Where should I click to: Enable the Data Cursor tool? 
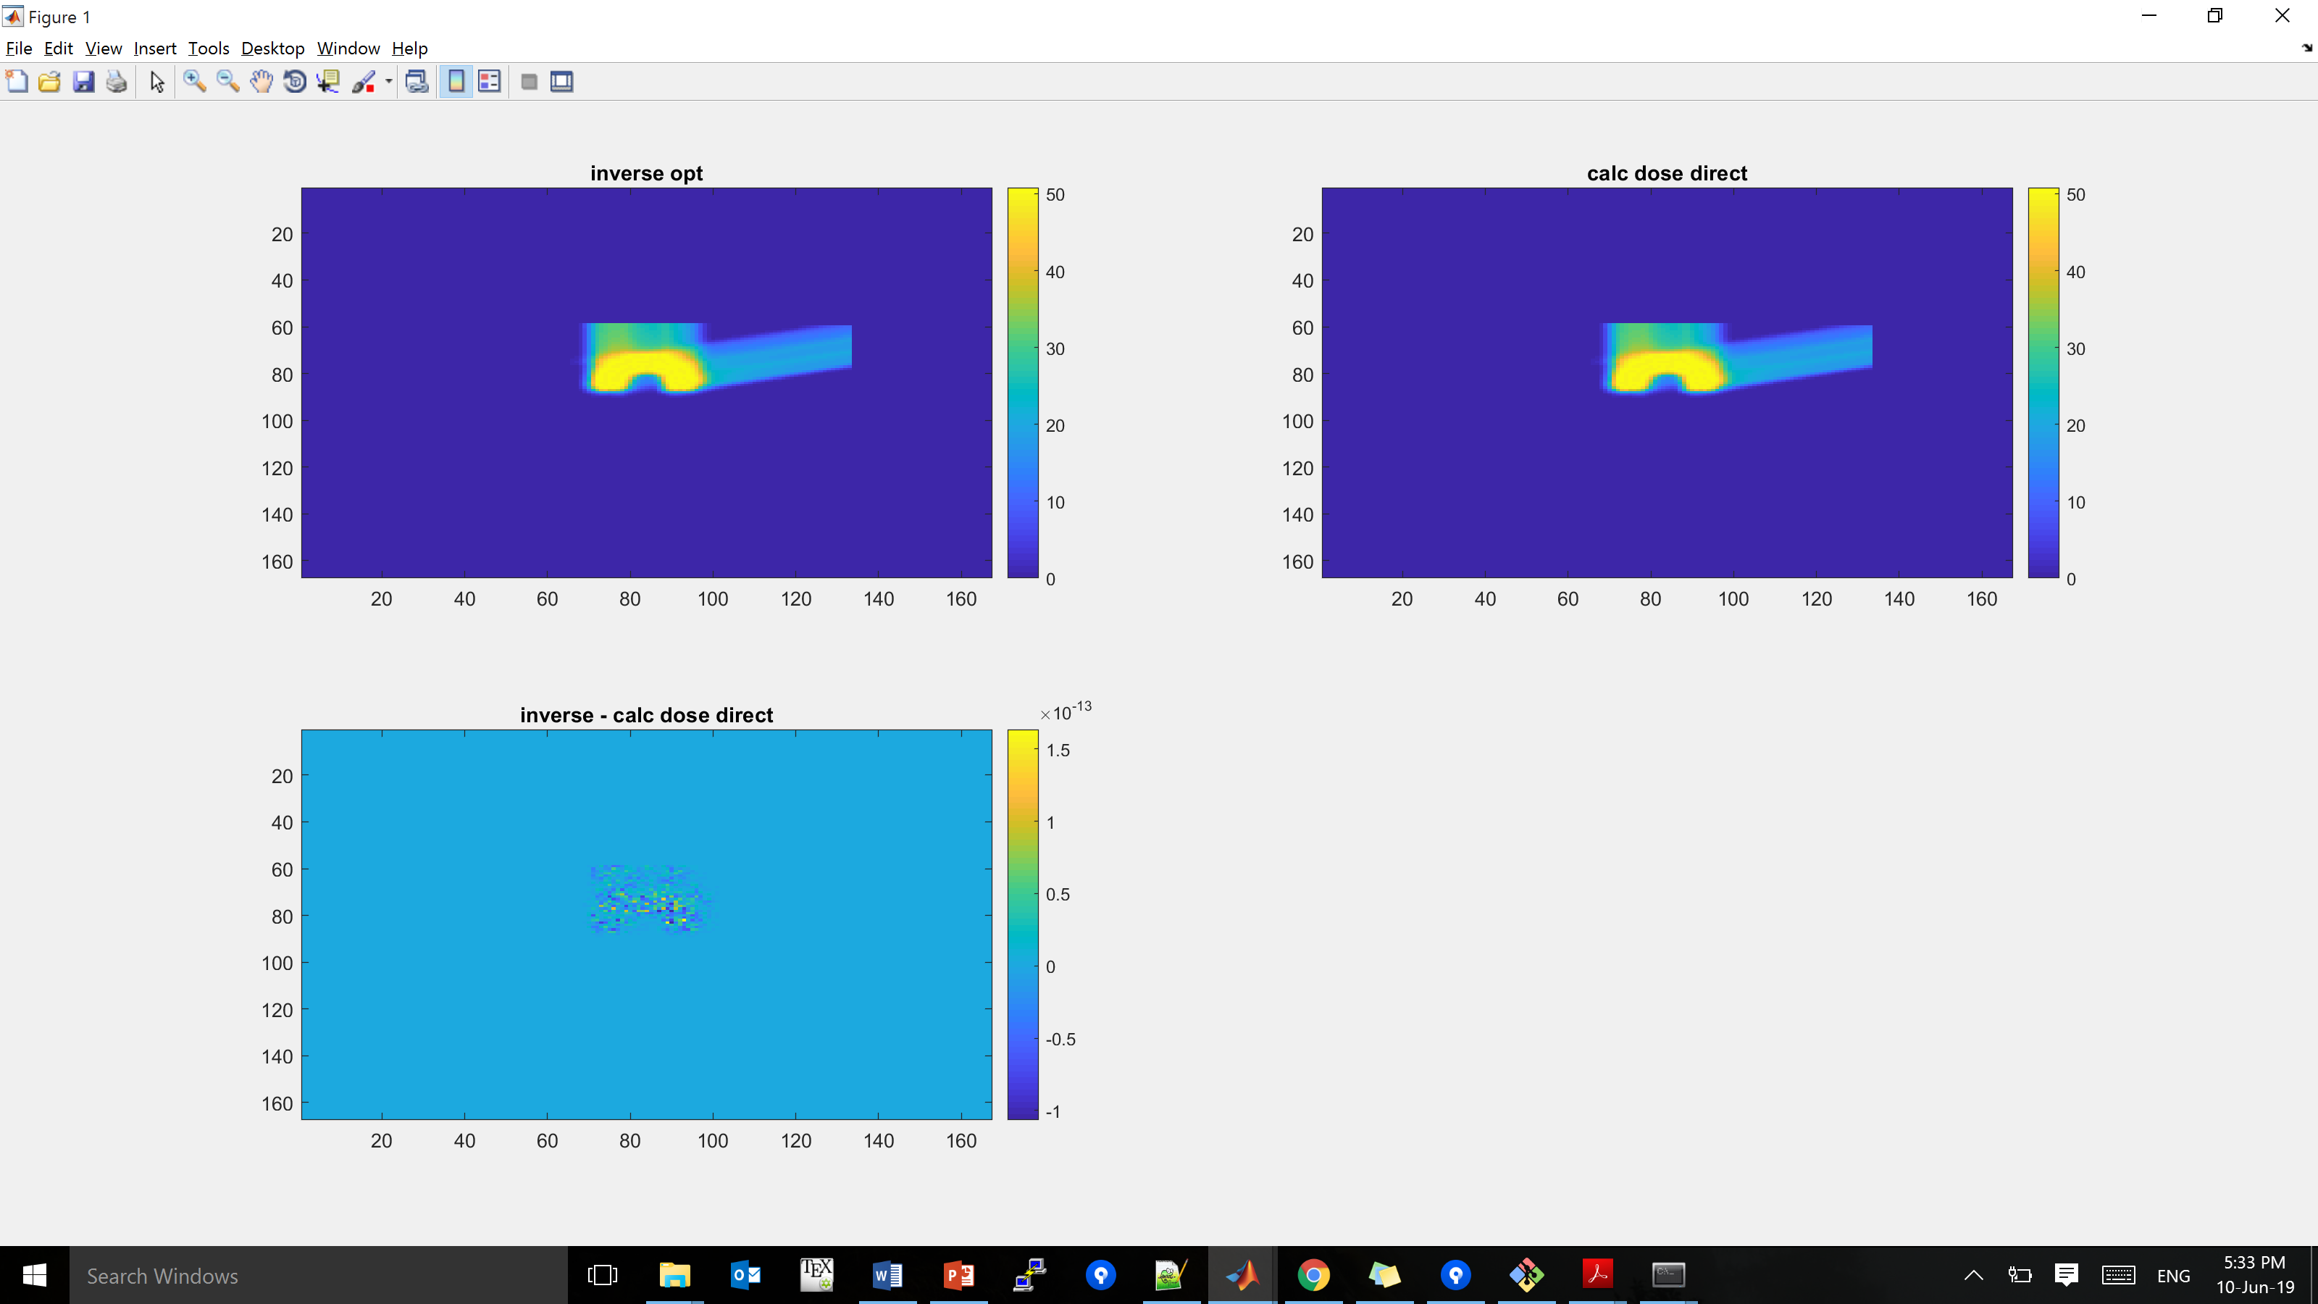328,81
